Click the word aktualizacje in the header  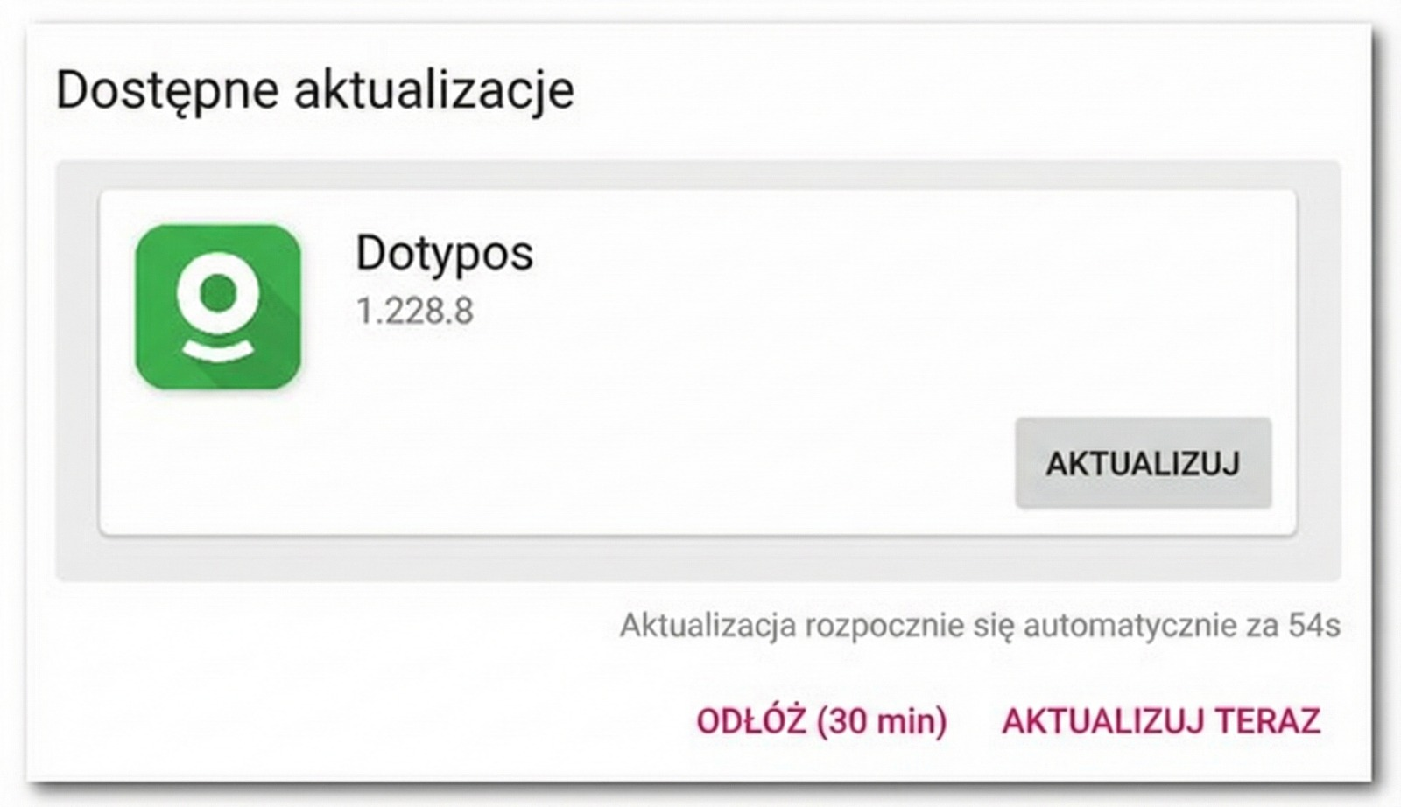tap(433, 90)
